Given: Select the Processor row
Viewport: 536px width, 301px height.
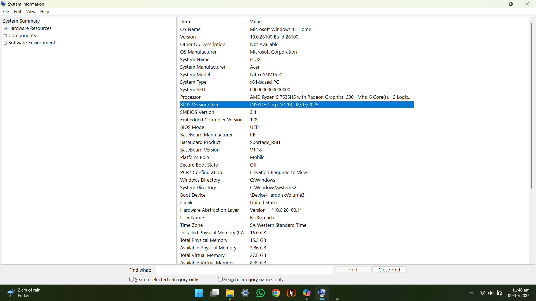Looking at the screenshot, I should point(297,97).
